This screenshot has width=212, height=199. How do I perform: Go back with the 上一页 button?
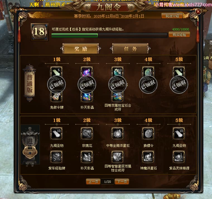pyautogui.click(x=93, y=181)
